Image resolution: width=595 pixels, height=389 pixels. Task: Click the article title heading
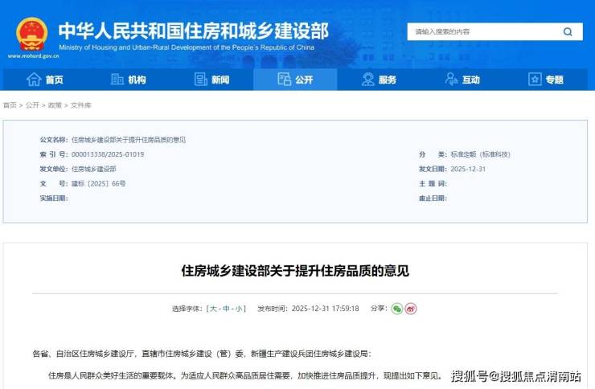coord(295,271)
